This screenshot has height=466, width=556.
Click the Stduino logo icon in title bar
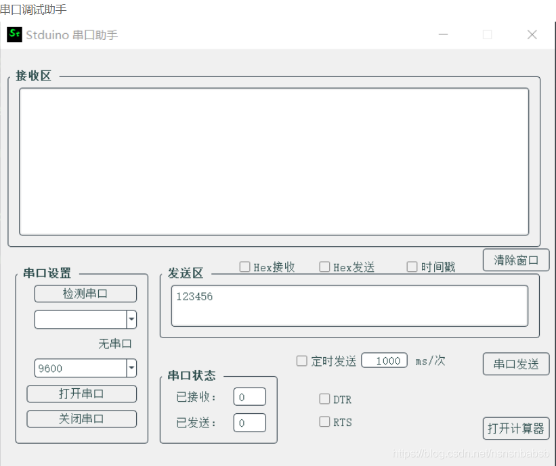(15, 34)
